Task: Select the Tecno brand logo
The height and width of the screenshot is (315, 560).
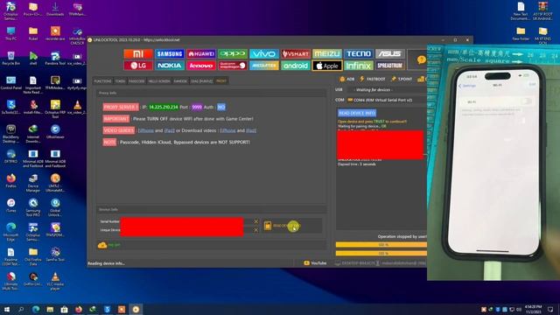Action: tap(358, 54)
